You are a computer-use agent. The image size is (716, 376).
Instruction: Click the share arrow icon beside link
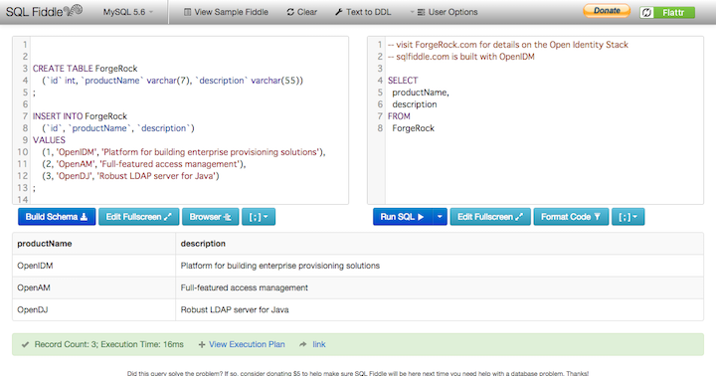pos(302,344)
